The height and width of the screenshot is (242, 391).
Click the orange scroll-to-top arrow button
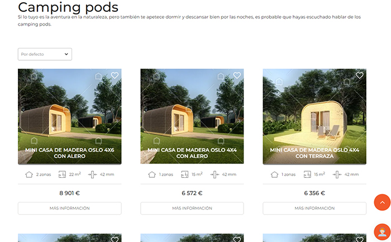click(x=382, y=202)
